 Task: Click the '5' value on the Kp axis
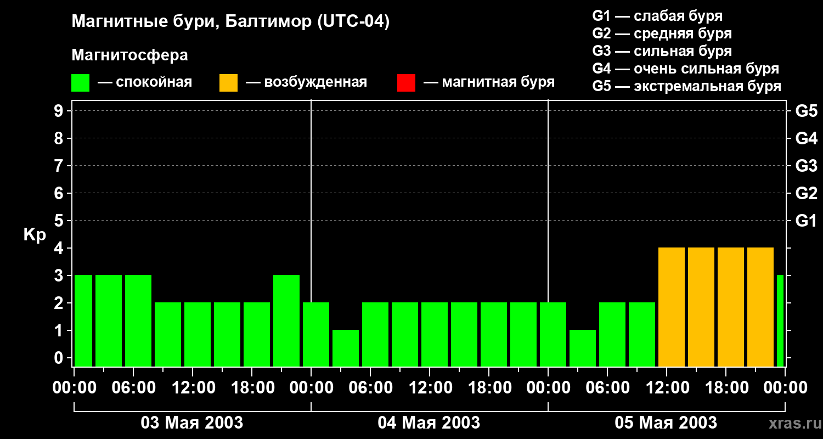coord(60,221)
